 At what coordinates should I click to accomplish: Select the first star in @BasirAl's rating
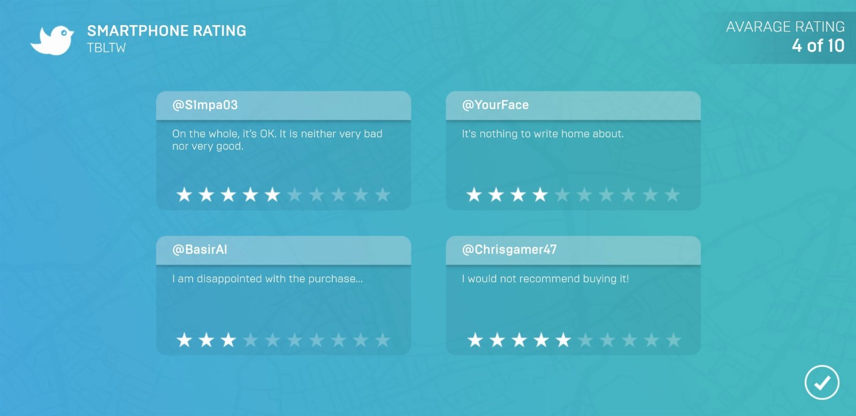(x=185, y=340)
